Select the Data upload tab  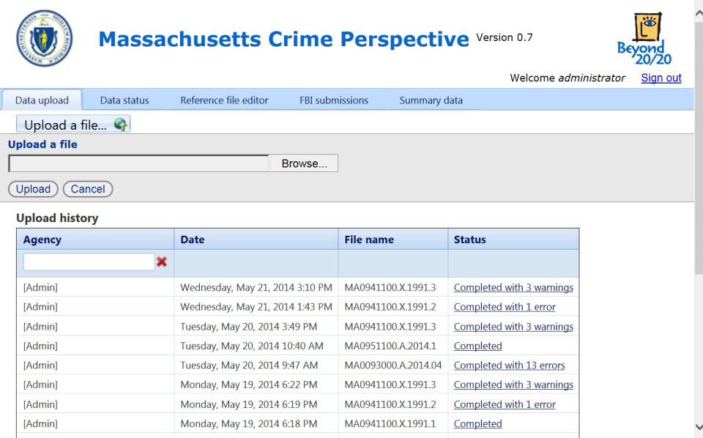click(x=42, y=100)
